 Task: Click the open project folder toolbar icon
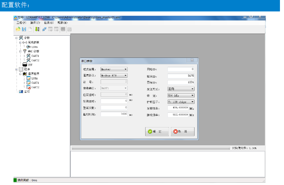point(18,29)
